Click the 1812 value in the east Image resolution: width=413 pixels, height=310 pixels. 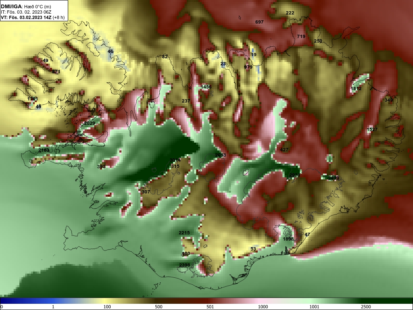pos(356,88)
